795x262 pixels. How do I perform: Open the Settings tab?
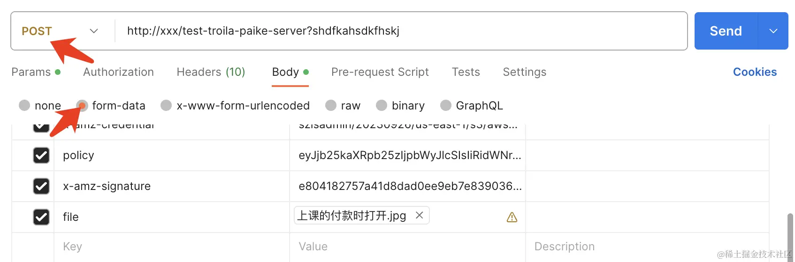[524, 72]
